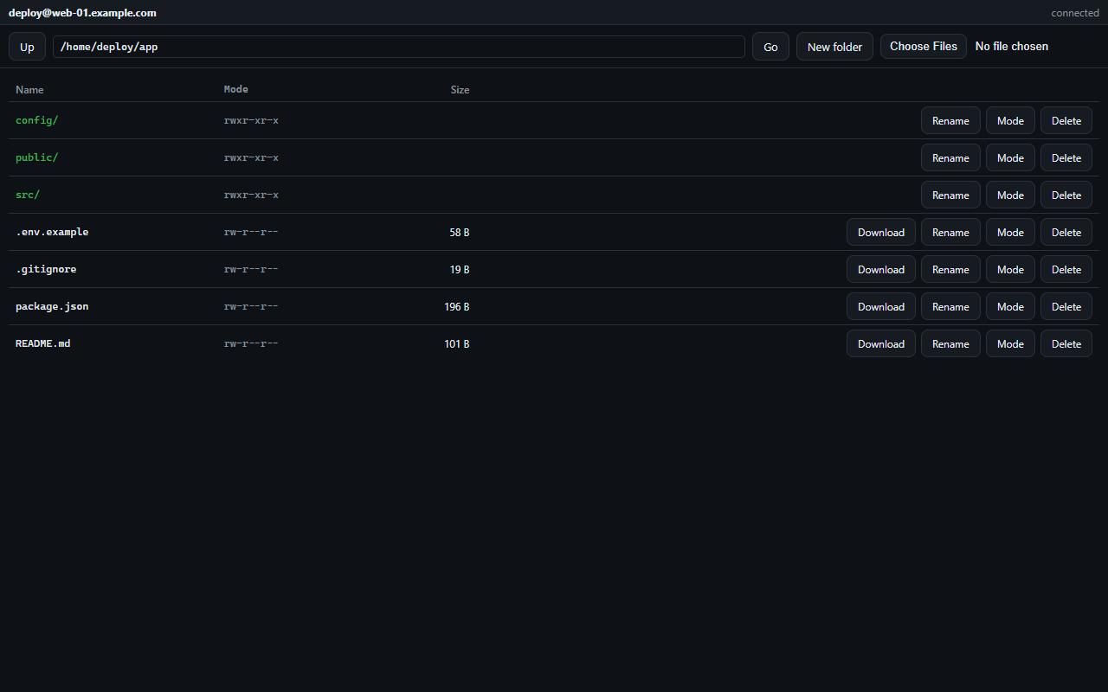
Task: Change mode of README.md
Action: pyautogui.click(x=1010, y=344)
